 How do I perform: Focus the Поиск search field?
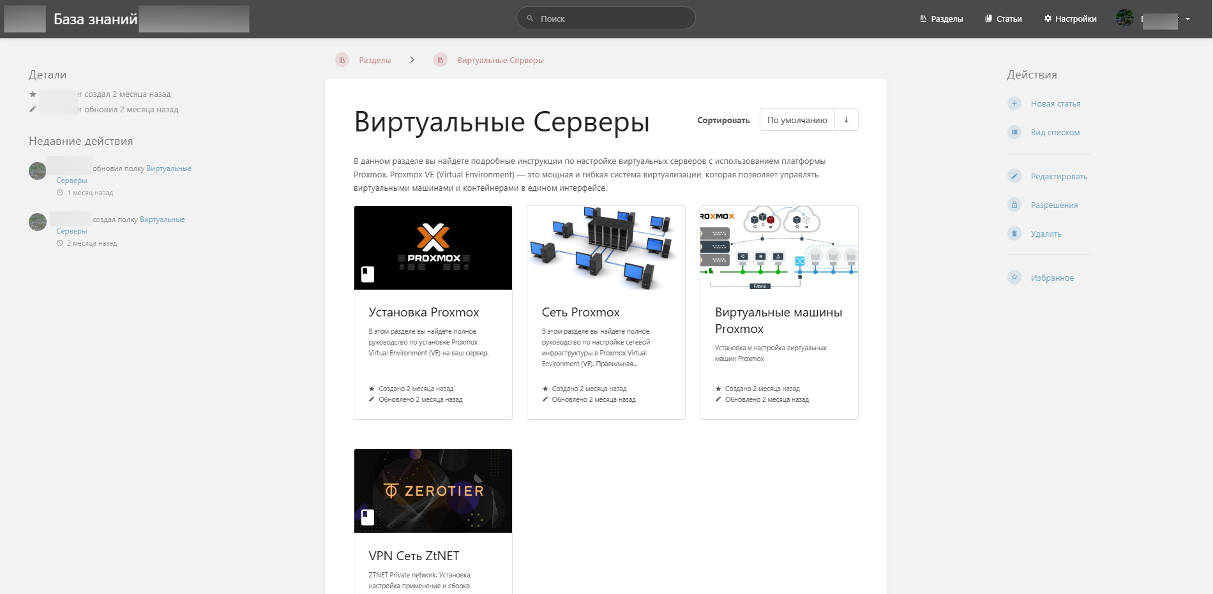(x=606, y=18)
